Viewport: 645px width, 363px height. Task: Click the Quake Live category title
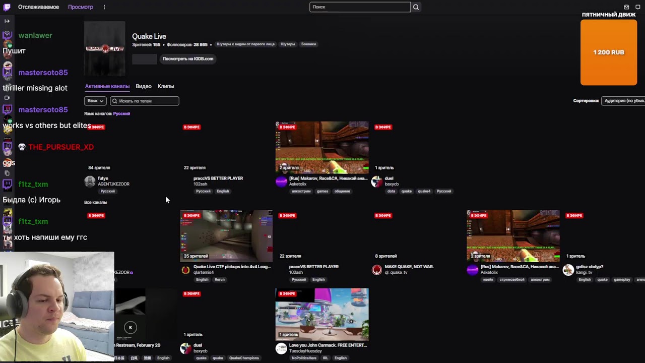(x=149, y=36)
